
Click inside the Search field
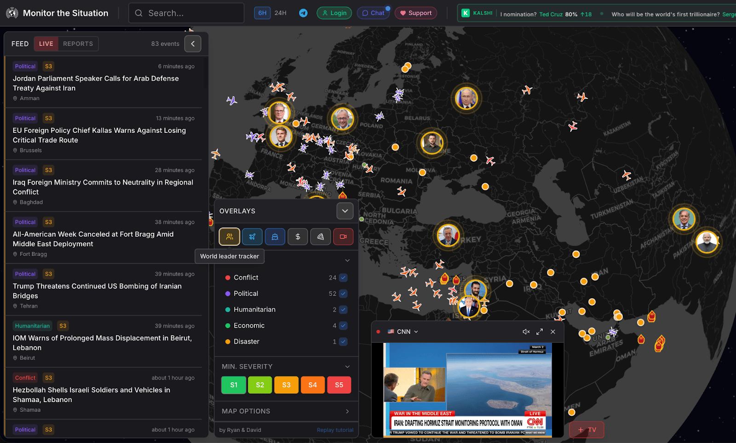[186, 13]
